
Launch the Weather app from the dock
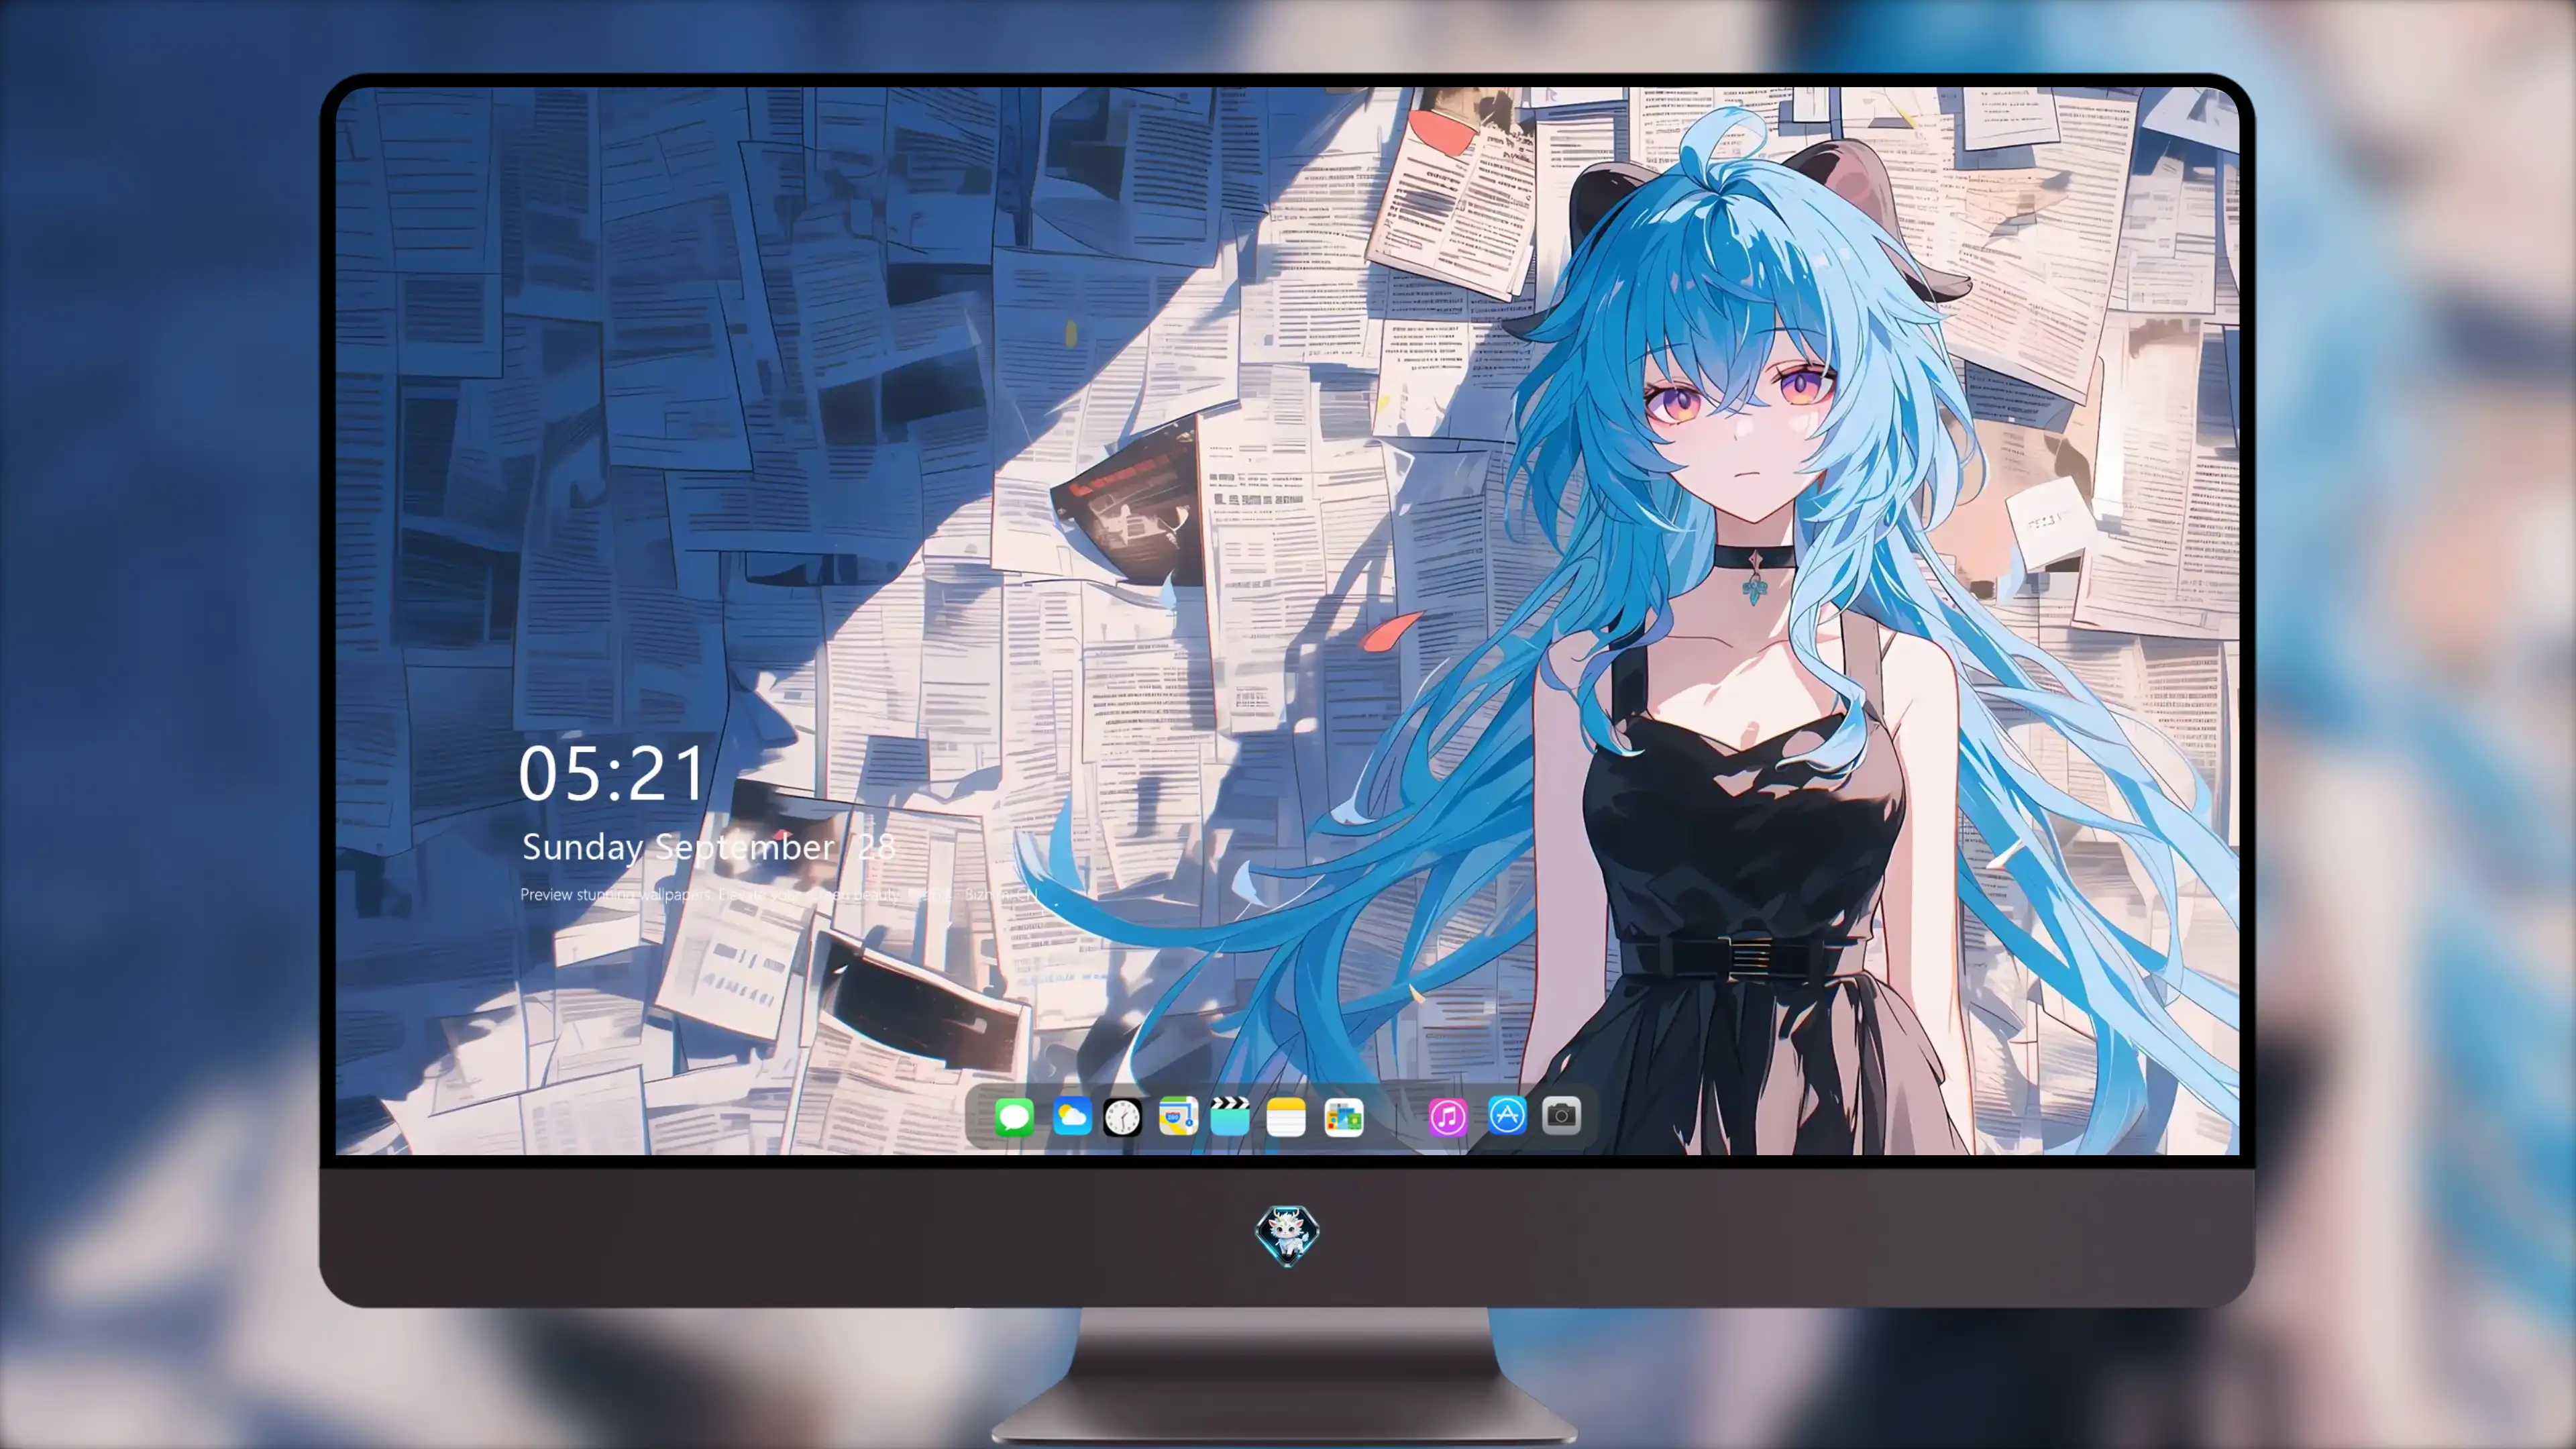click(1071, 1116)
